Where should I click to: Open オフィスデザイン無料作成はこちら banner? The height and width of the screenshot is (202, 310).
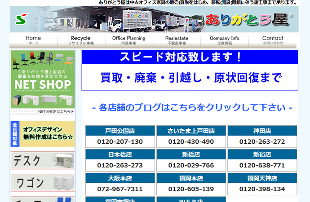point(43,134)
